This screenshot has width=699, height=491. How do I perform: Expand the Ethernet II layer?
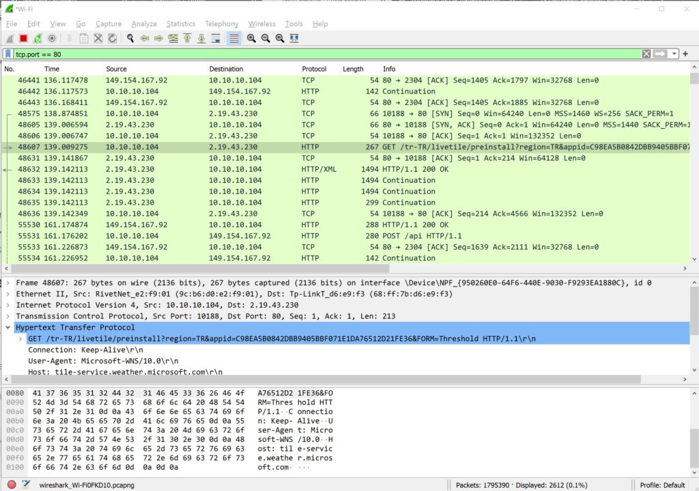(8, 294)
